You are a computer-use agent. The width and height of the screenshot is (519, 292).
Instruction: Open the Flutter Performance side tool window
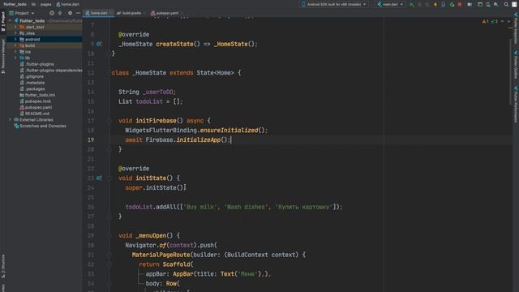(x=516, y=105)
